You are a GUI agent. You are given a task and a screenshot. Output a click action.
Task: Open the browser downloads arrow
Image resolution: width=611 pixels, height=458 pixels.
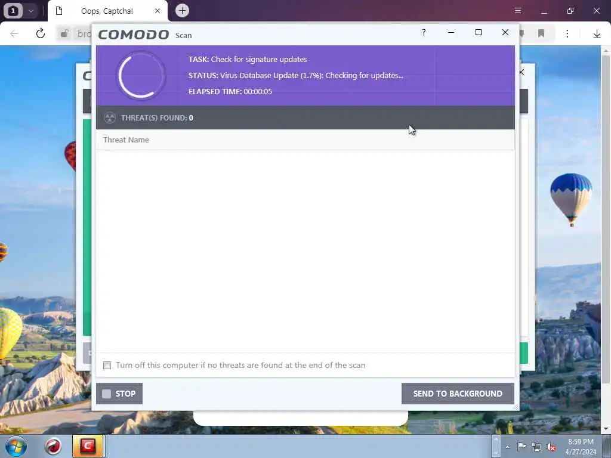click(x=597, y=34)
